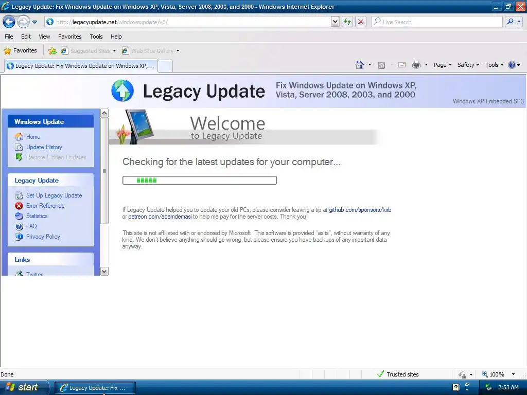Click the sidebar scrollbar thumb
This screenshot has width=527, height=395.
pos(104,171)
